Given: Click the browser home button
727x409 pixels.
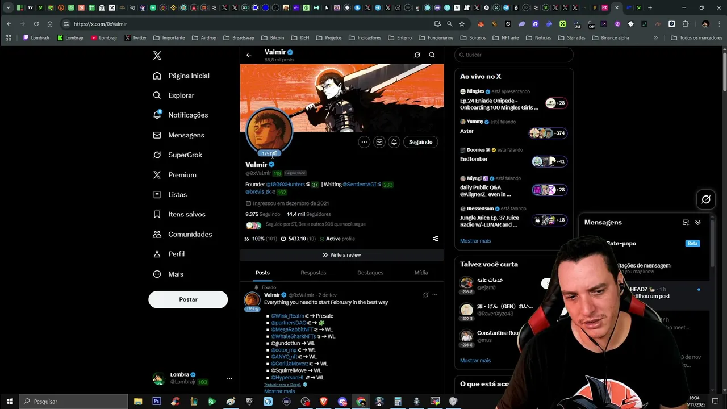Looking at the screenshot, I should click(50, 24).
